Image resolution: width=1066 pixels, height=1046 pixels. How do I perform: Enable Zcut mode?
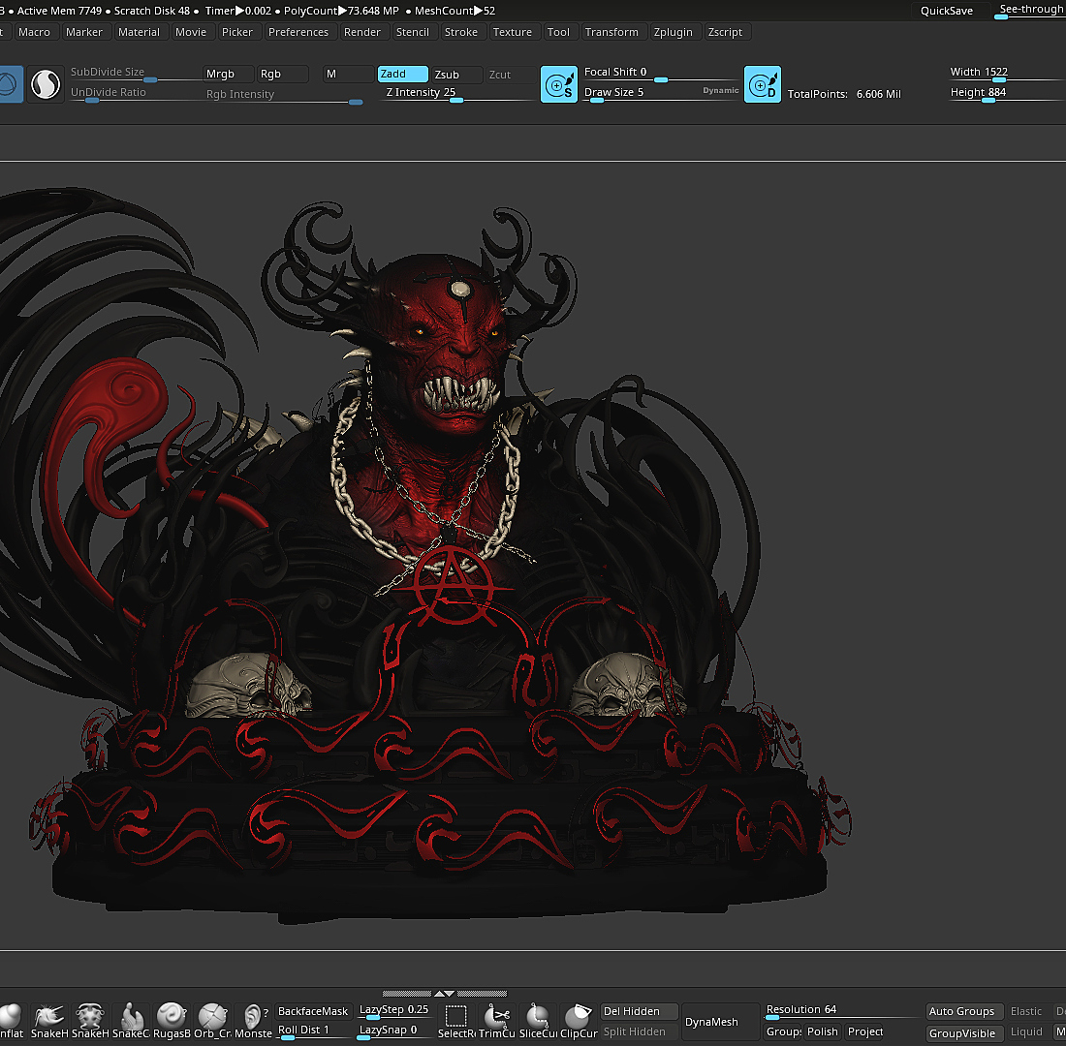pos(512,74)
